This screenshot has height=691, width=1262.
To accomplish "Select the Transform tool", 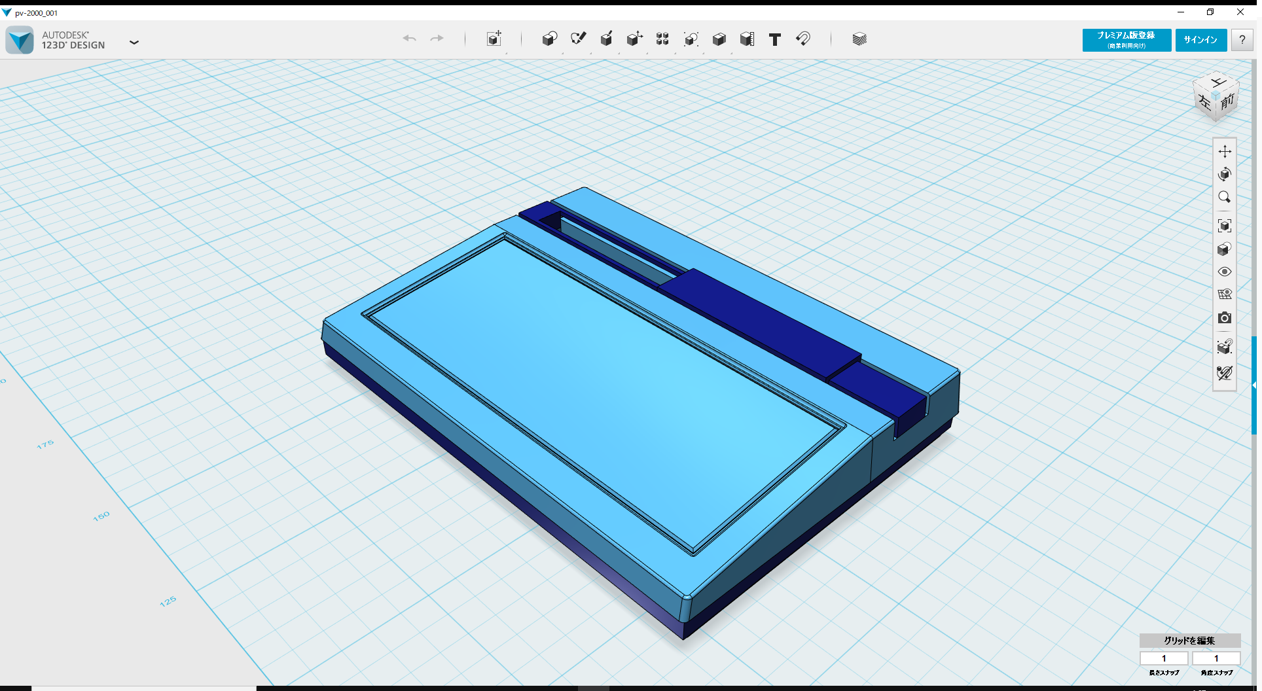I will (x=494, y=39).
